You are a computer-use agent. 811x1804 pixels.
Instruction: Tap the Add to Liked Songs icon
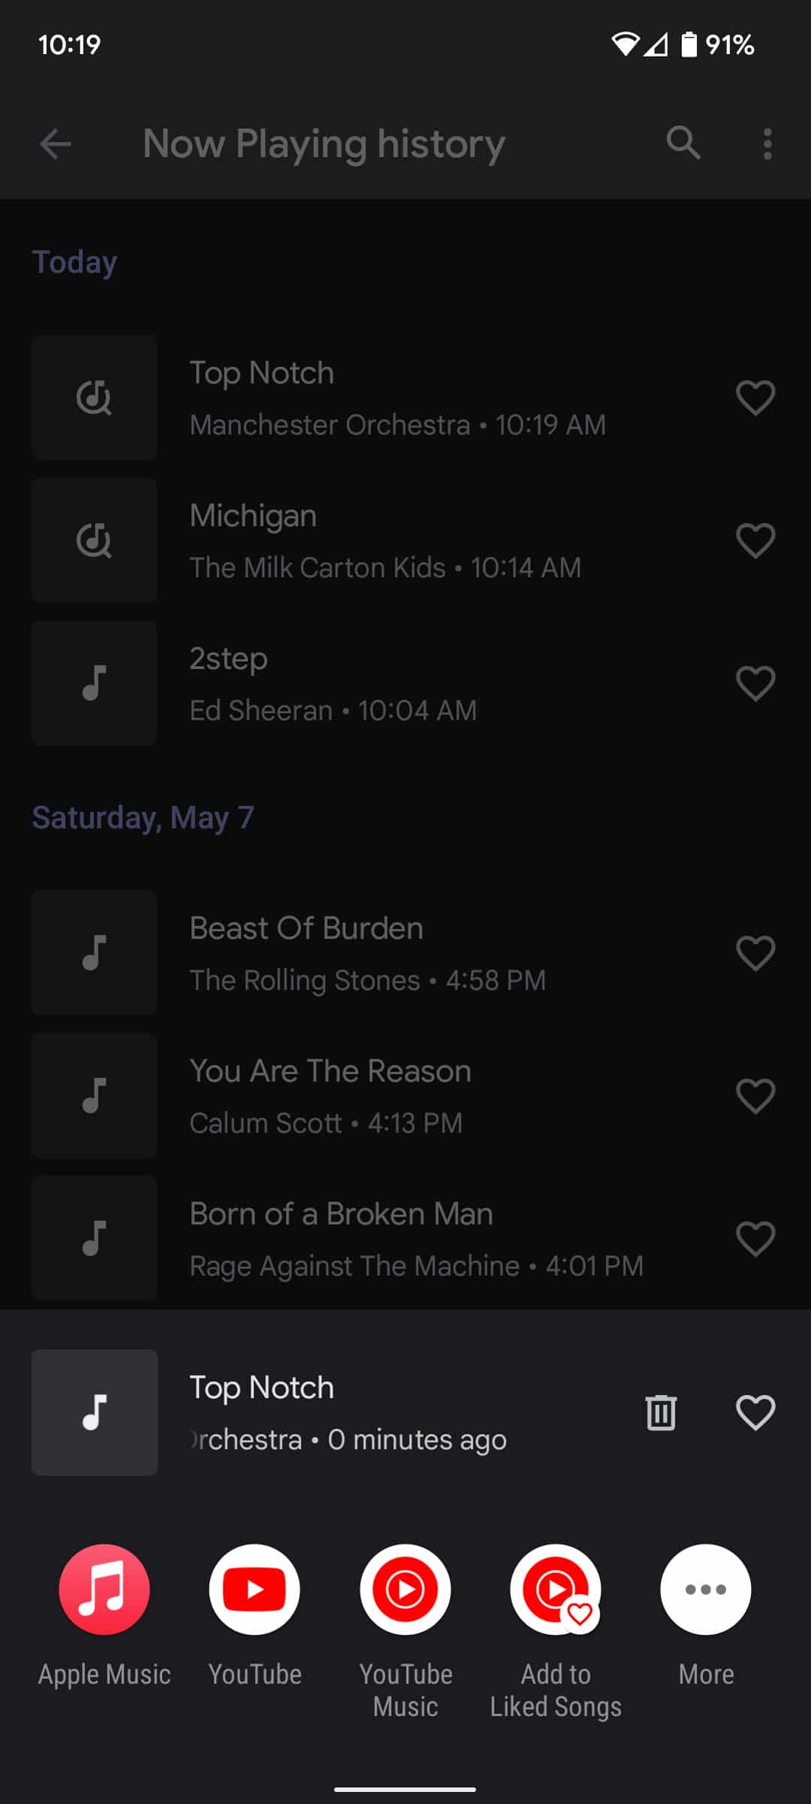click(x=556, y=1589)
